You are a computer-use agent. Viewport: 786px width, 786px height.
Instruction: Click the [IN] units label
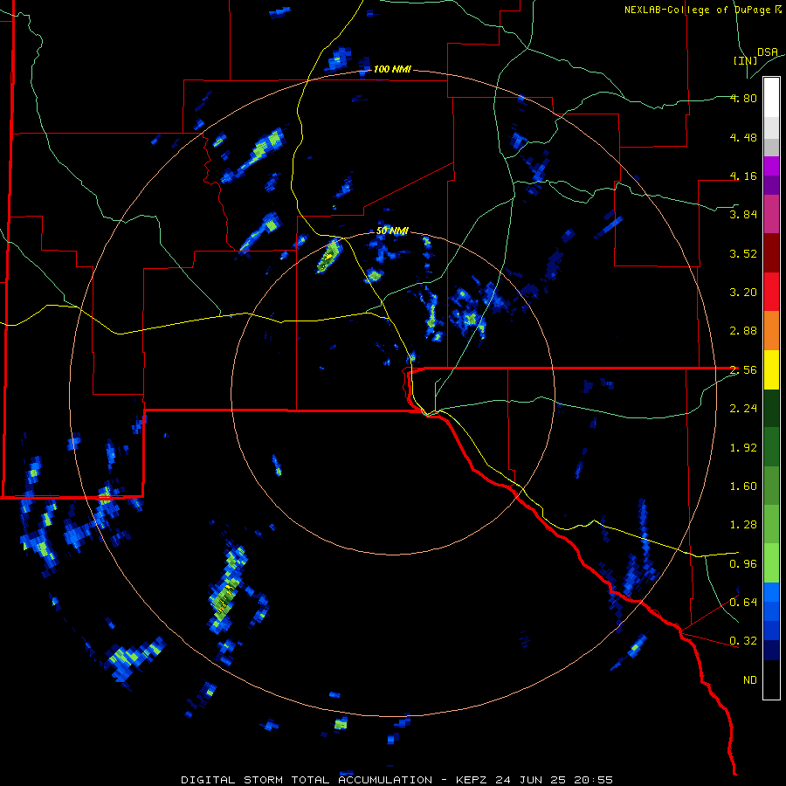[x=745, y=60]
